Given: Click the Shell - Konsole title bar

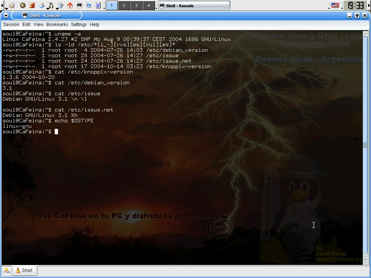Looking at the screenshot, I should point(185,16).
